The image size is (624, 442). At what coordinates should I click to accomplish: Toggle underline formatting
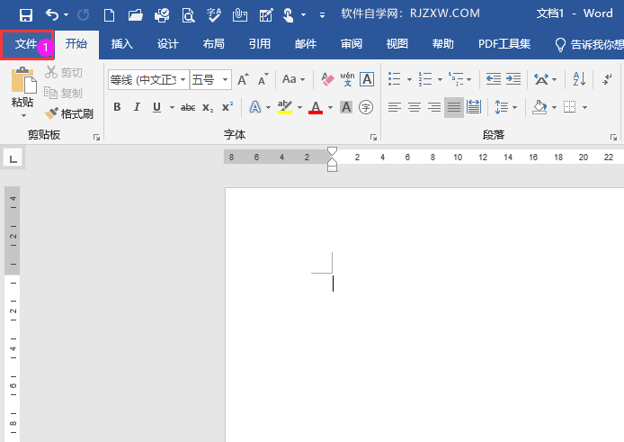point(156,107)
